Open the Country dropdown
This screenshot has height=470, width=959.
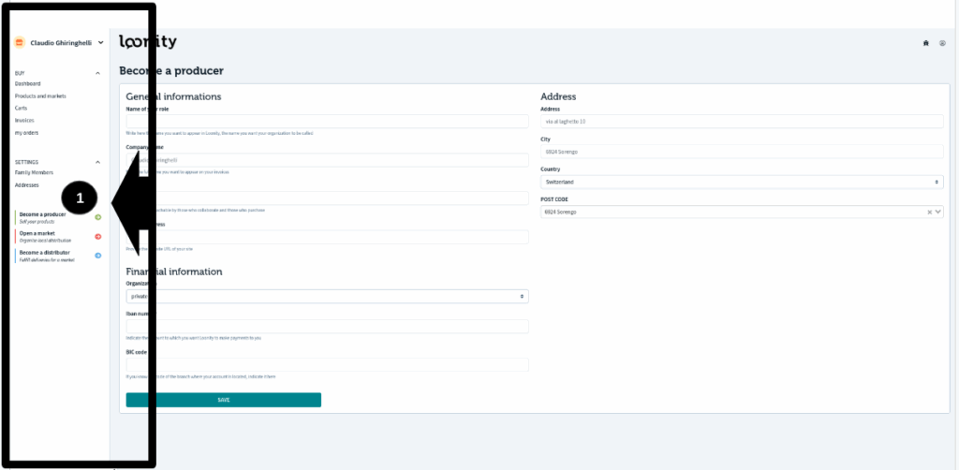742,182
